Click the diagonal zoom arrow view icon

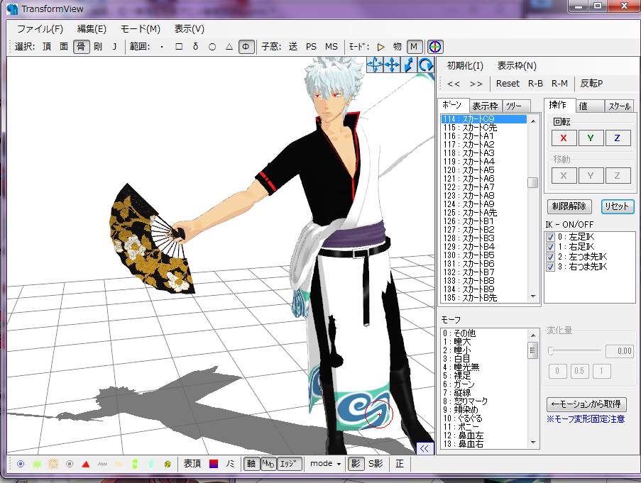[408, 65]
